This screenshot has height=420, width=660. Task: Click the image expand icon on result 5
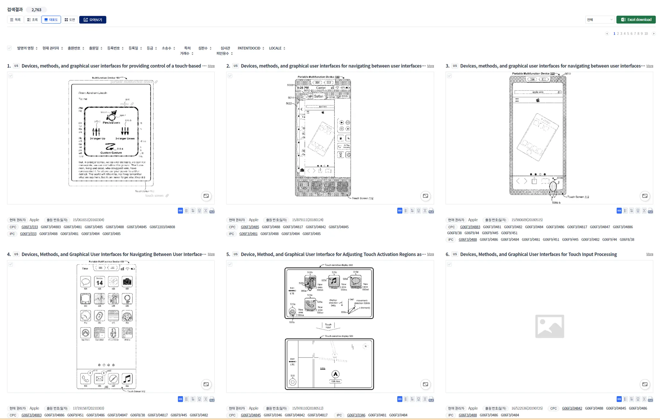tap(425, 384)
